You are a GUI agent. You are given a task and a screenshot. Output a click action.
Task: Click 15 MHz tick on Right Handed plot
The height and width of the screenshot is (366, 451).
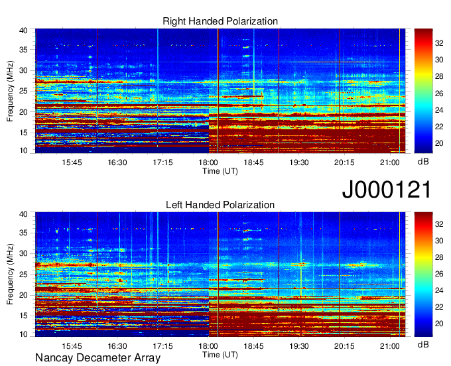click(x=23, y=133)
